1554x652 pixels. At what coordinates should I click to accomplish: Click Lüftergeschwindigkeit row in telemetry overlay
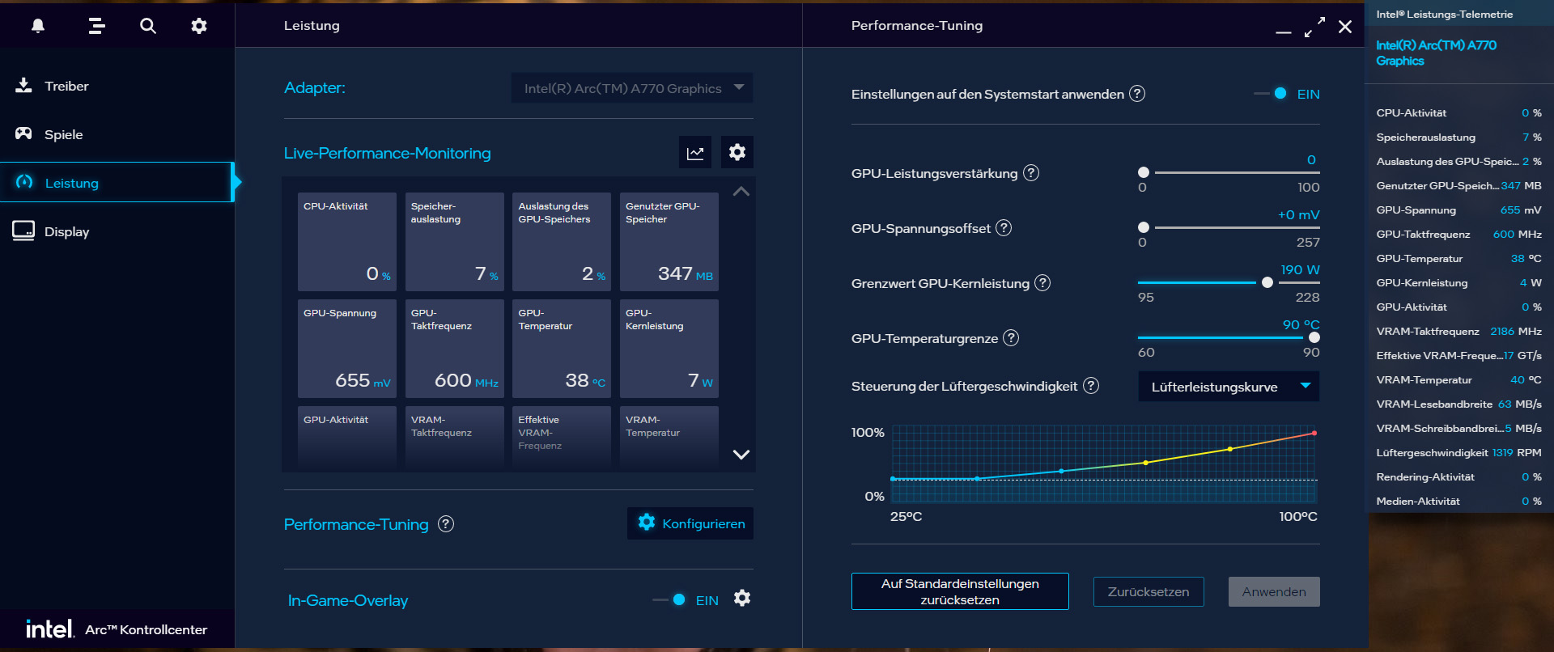(1458, 453)
